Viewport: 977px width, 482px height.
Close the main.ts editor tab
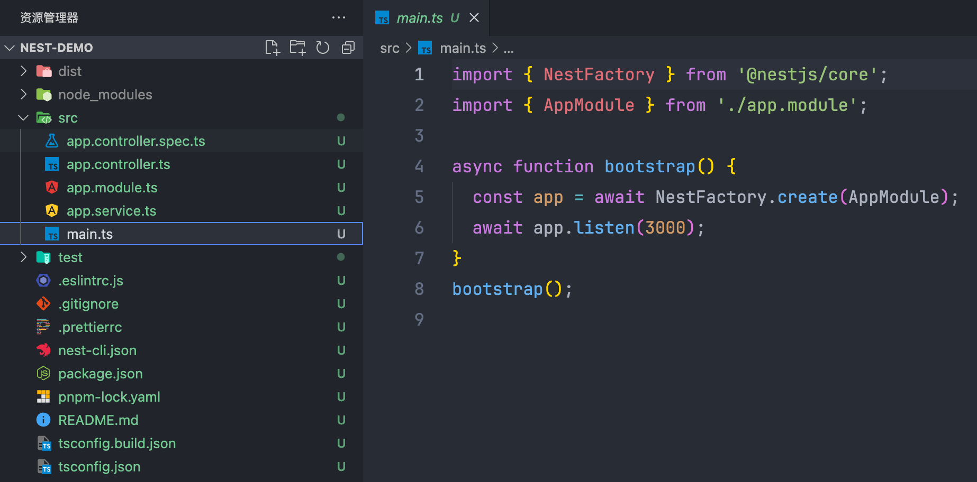(474, 17)
